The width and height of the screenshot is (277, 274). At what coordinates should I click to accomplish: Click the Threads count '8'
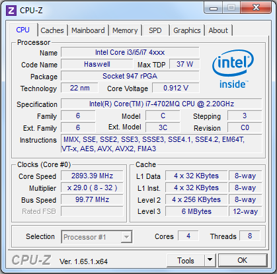coord(250,236)
